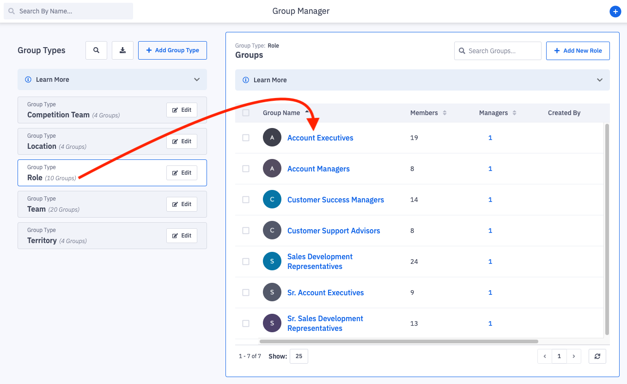Click the refresh icon near pagination
The image size is (627, 384).
[597, 356]
